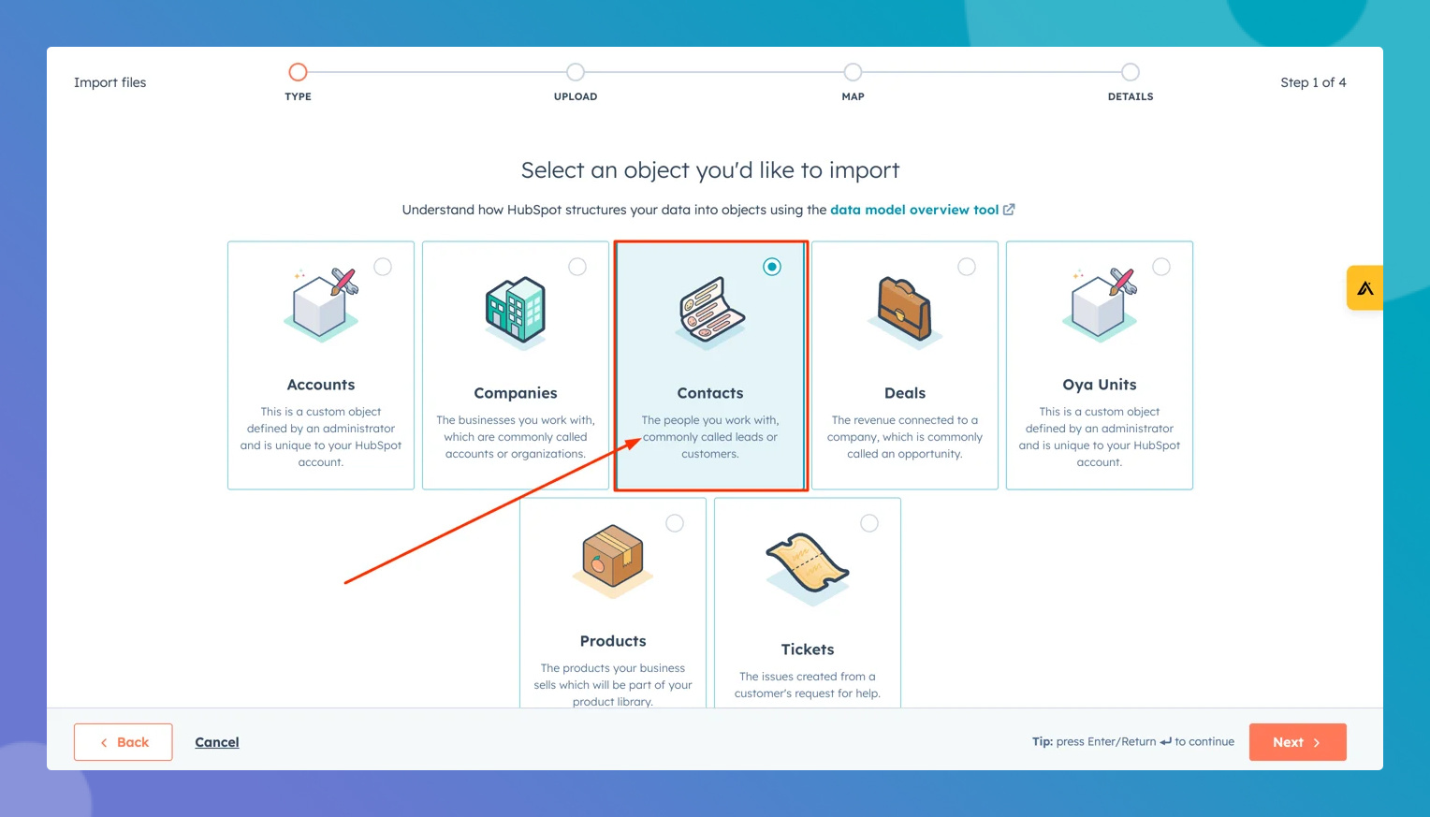Image resolution: width=1430 pixels, height=817 pixels.
Task: Click the Companies building icon
Action: (x=516, y=310)
